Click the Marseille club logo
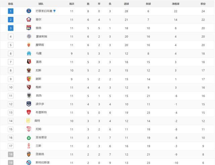The height and width of the screenshot is (165, 215). [x=29, y=53]
